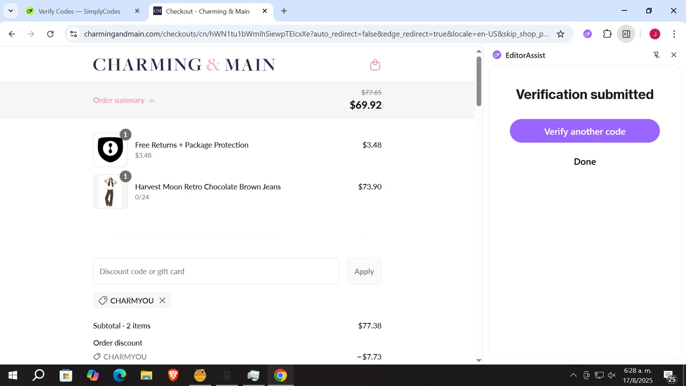Click the EditorAssist logo icon in panel header
This screenshot has width=686, height=386.
(x=497, y=55)
